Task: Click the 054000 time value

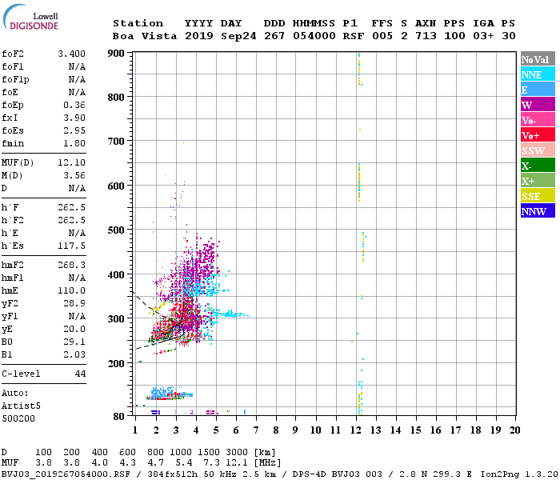Action: tap(314, 36)
